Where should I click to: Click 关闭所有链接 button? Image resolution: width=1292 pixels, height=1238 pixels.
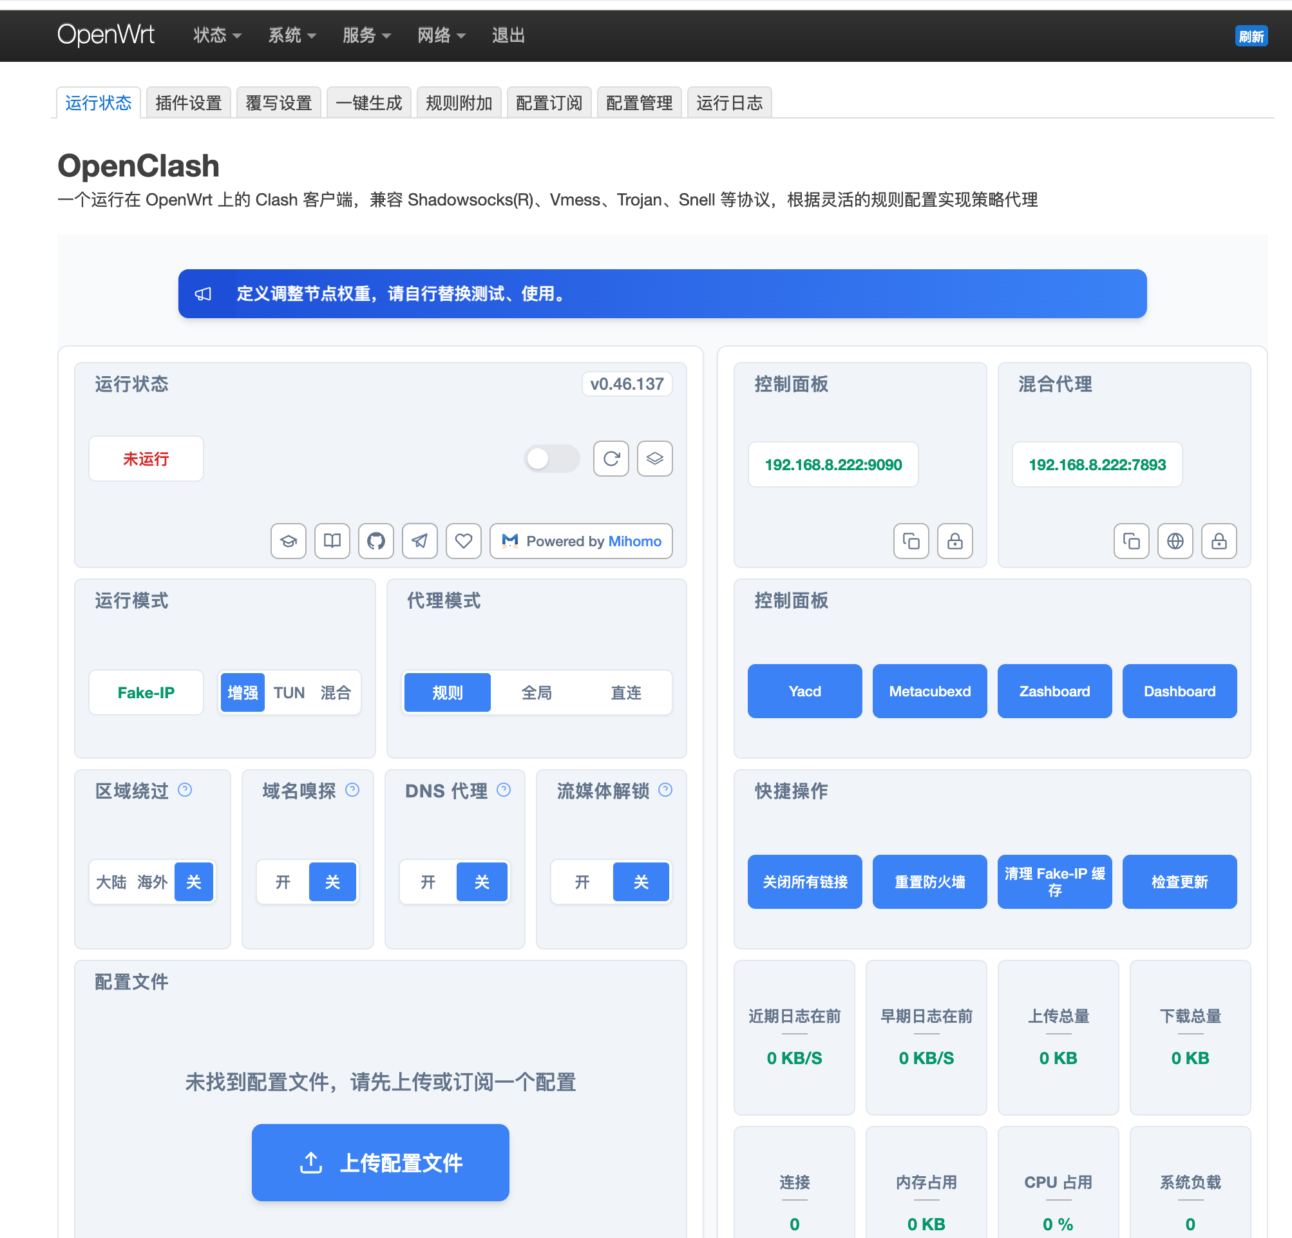click(804, 881)
